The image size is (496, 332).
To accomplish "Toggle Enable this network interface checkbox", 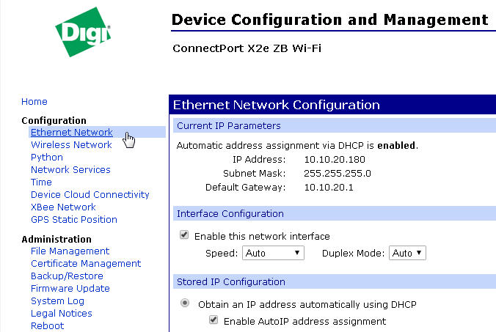I will click(x=184, y=236).
